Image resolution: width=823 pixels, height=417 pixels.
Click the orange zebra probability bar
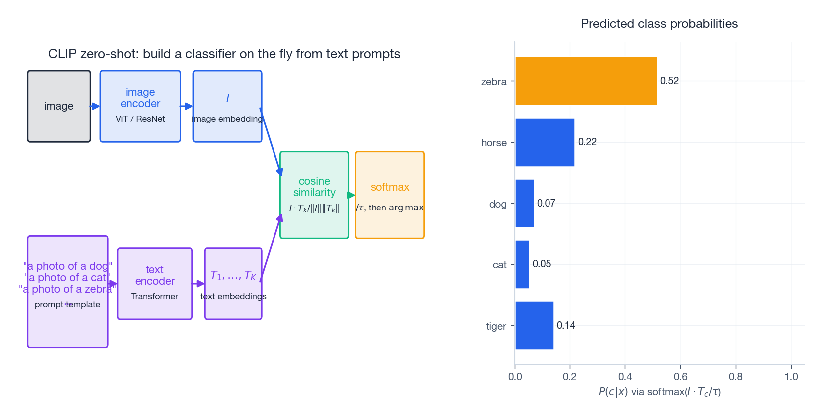pos(586,81)
